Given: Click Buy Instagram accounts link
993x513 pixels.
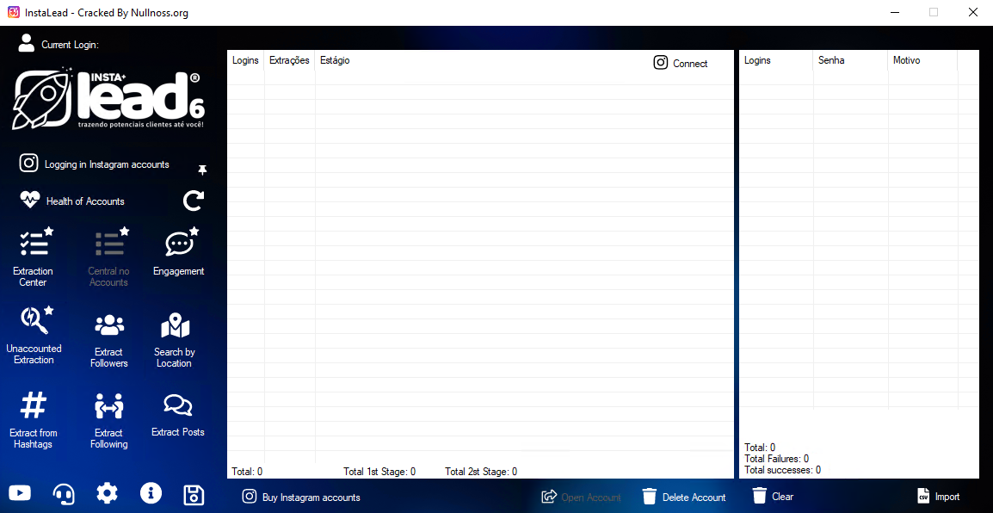Looking at the screenshot, I should pos(301,498).
